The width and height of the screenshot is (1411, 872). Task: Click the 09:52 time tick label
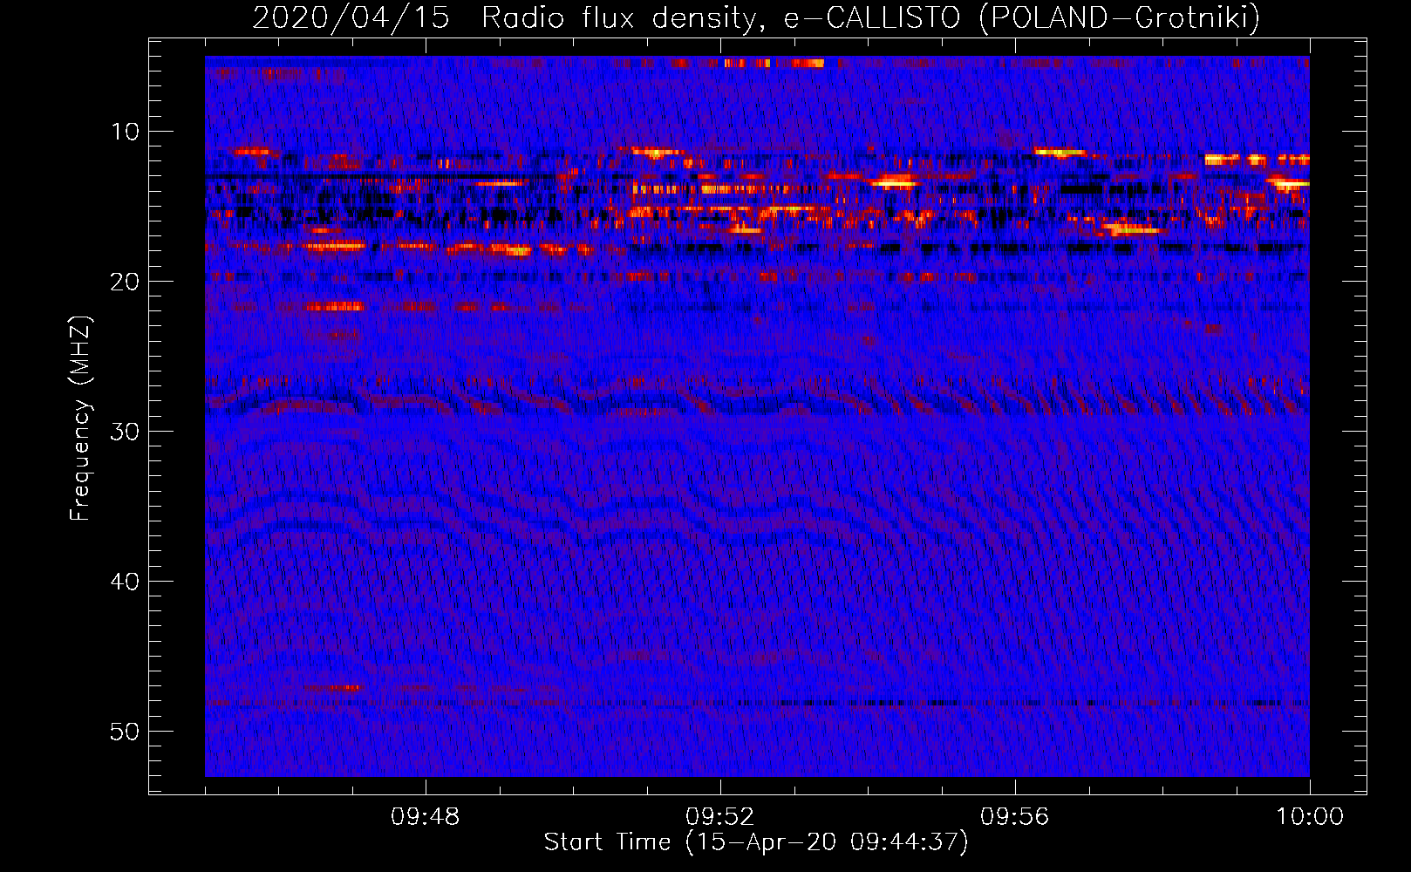coord(719,817)
